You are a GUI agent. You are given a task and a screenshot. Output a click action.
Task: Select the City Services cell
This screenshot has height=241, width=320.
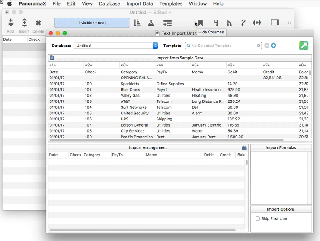point(132,131)
